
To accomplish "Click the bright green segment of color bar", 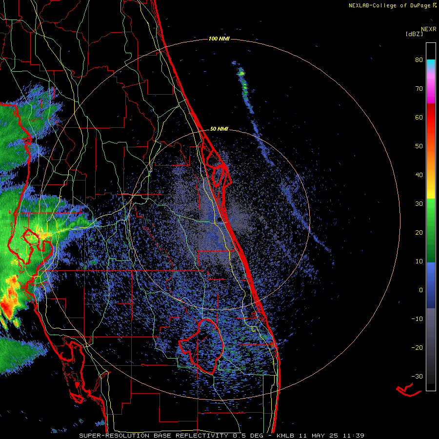I will [431, 209].
